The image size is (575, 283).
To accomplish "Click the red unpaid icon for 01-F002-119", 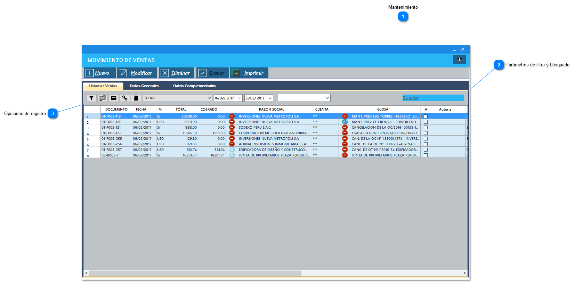I will pyautogui.click(x=232, y=116).
